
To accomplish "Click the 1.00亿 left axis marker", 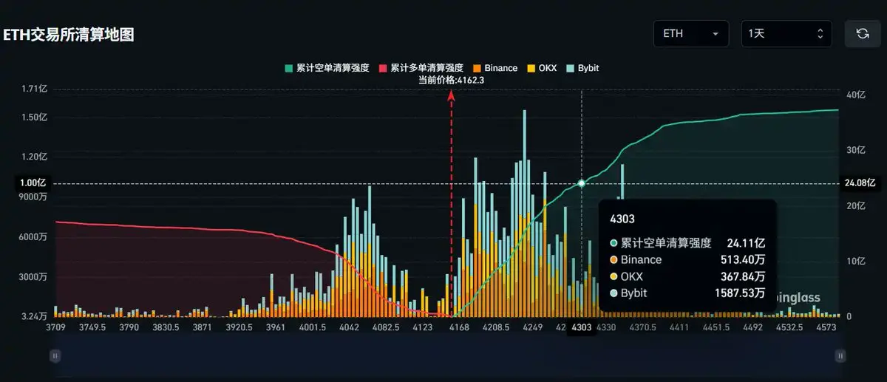I will (x=32, y=183).
